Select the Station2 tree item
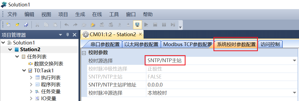 coord(30,50)
